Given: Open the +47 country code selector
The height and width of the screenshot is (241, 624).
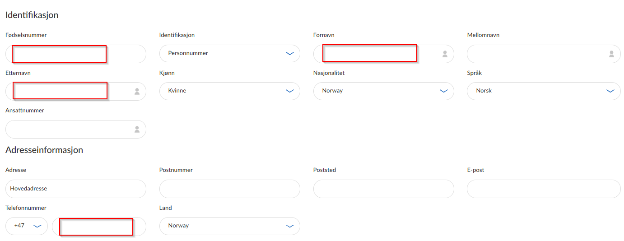Looking at the screenshot, I should 27,226.
